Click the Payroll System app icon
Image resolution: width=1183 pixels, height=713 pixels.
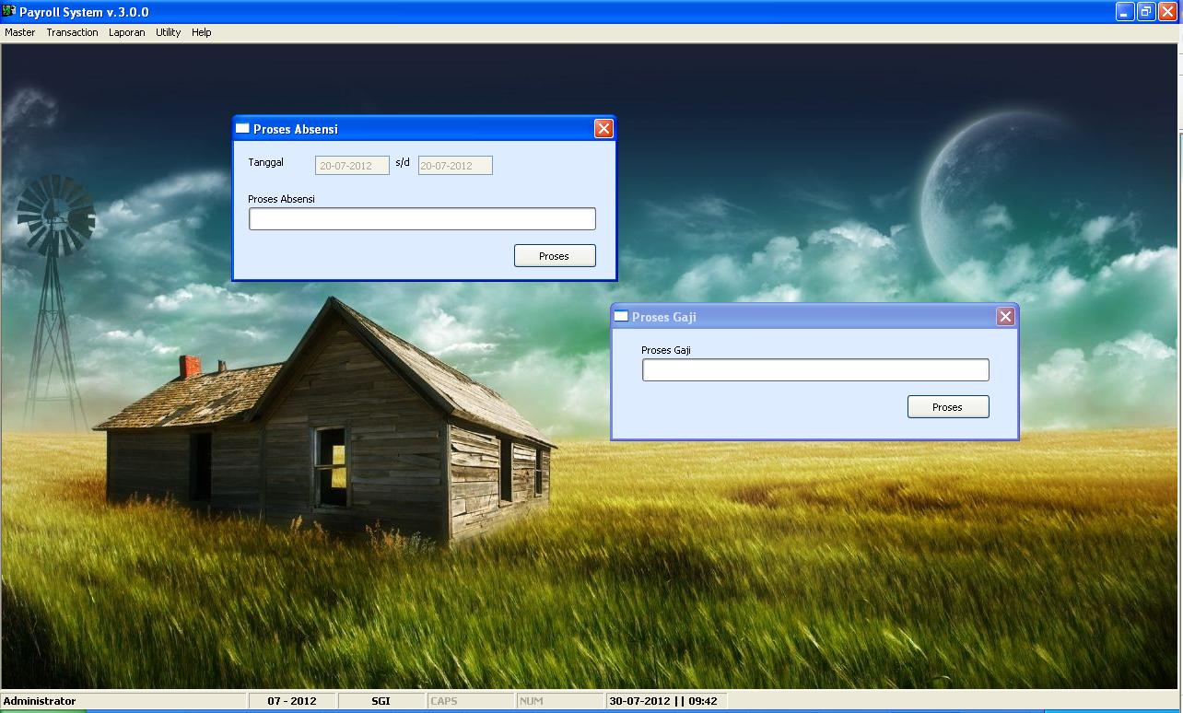tap(9, 12)
